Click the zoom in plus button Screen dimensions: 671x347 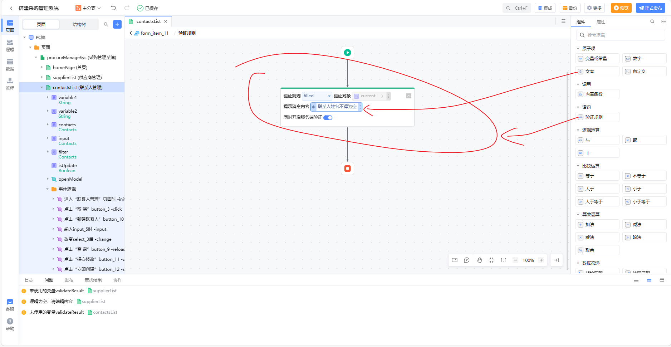(x=541, y=260)
